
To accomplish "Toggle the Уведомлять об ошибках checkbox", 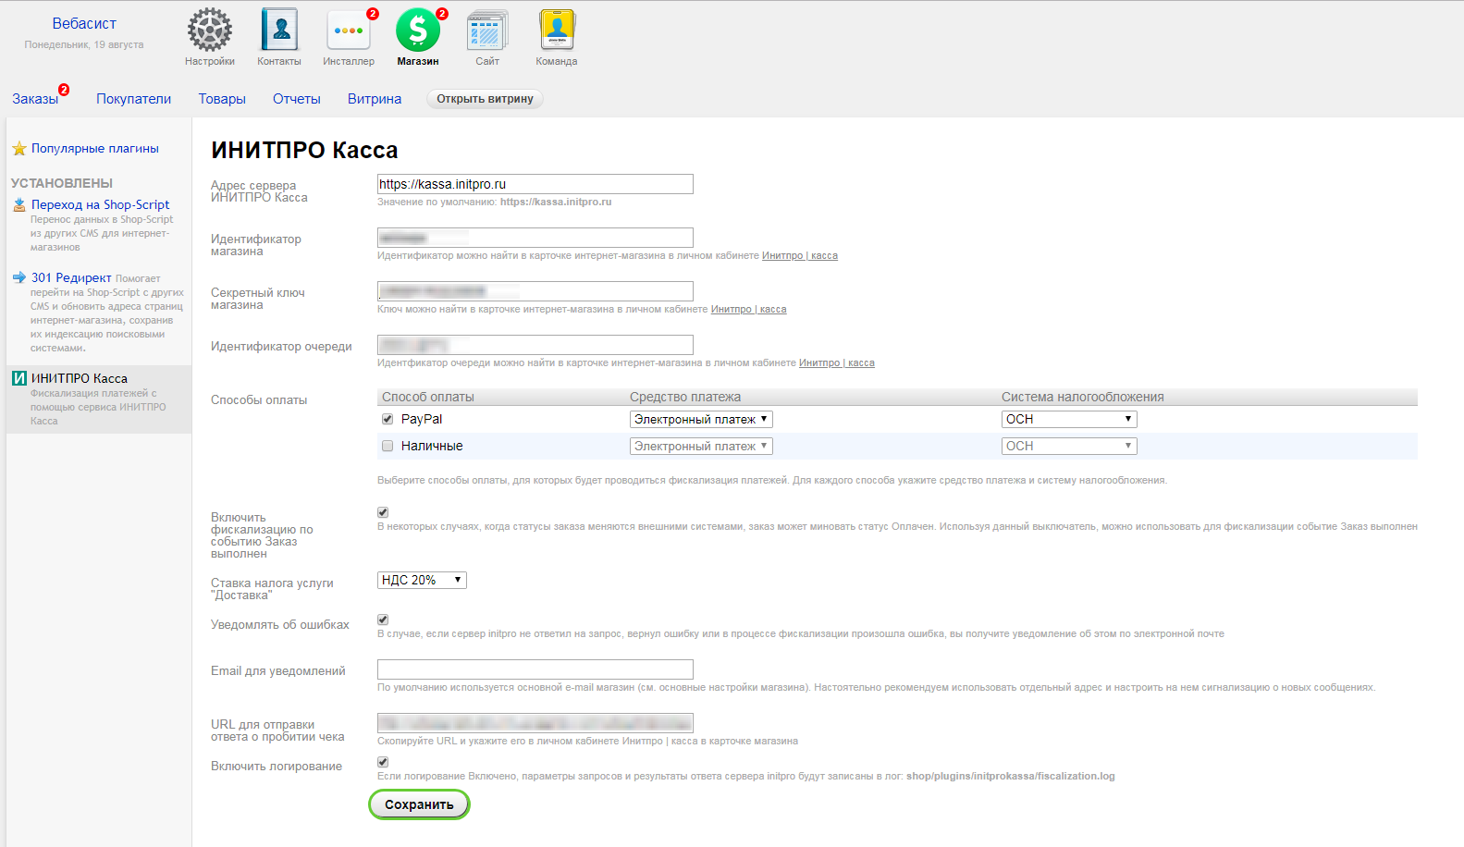I will 383,620.
